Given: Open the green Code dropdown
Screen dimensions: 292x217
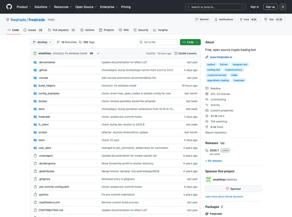Looking at the screenshot, I should point(190,42).
